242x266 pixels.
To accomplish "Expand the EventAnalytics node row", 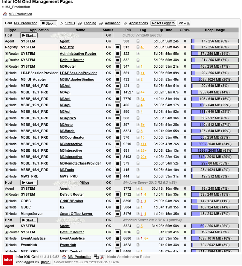I will coord(6,239).
